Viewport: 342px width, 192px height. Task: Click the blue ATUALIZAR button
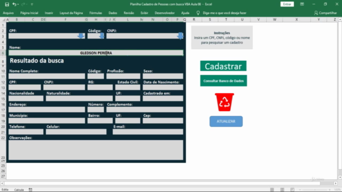pyautogui.click(x=226, y=121)
